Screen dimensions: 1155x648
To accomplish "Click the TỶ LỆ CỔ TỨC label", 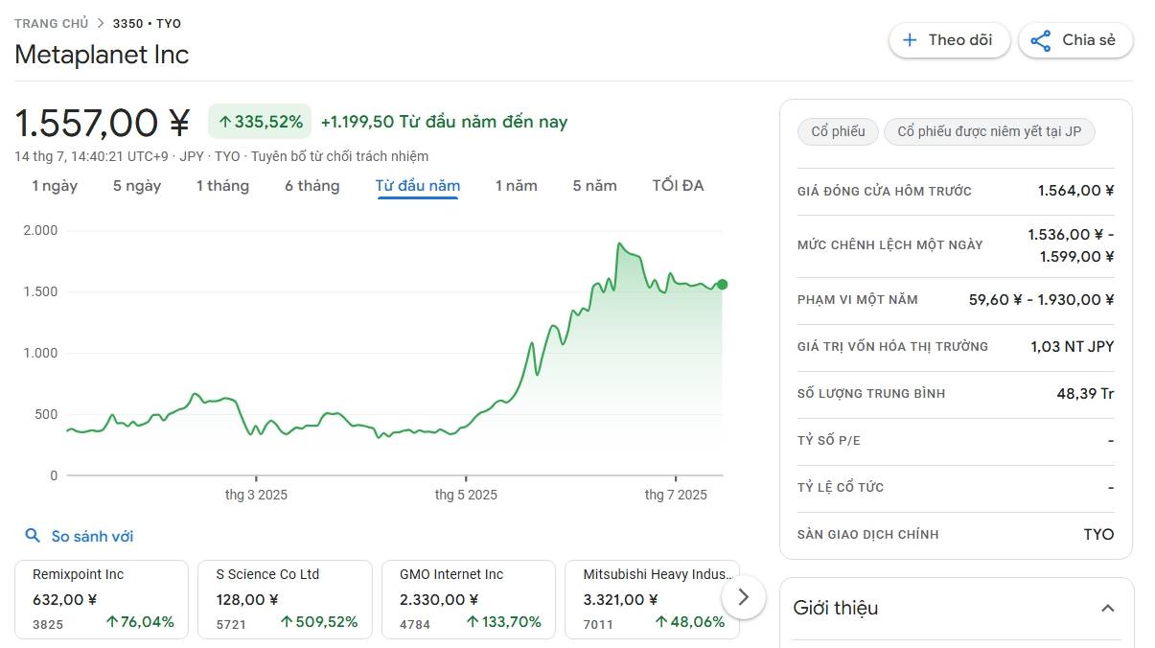I will point(841,487).
